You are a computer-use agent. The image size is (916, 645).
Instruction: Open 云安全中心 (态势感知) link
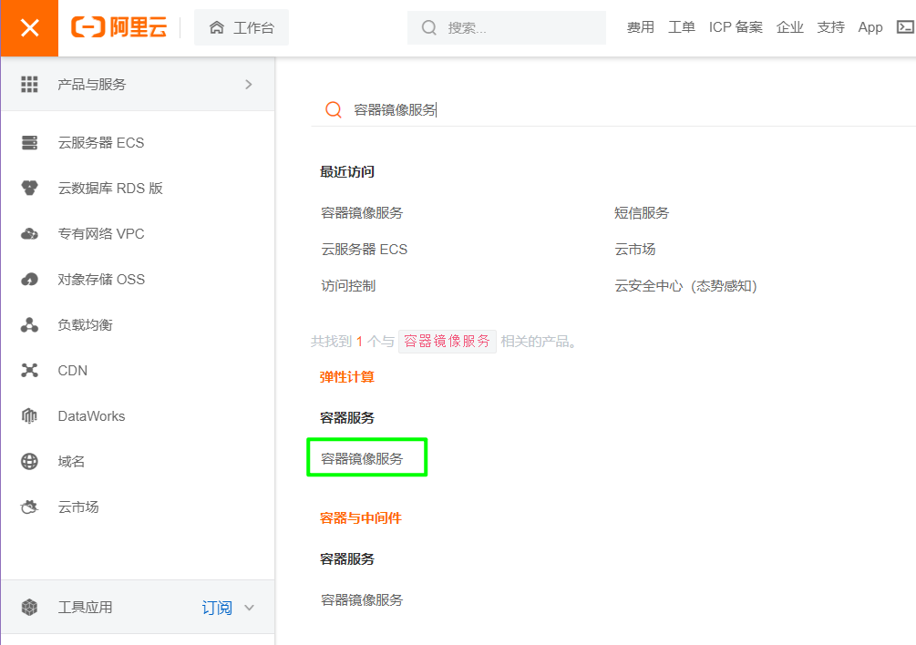click(685, 286)
